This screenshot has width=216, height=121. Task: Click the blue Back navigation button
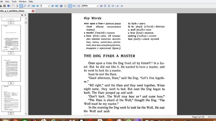coord(61,6)
